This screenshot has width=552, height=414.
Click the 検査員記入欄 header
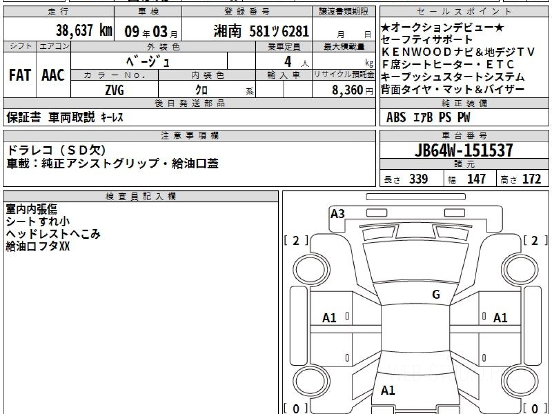pos(140,196)
